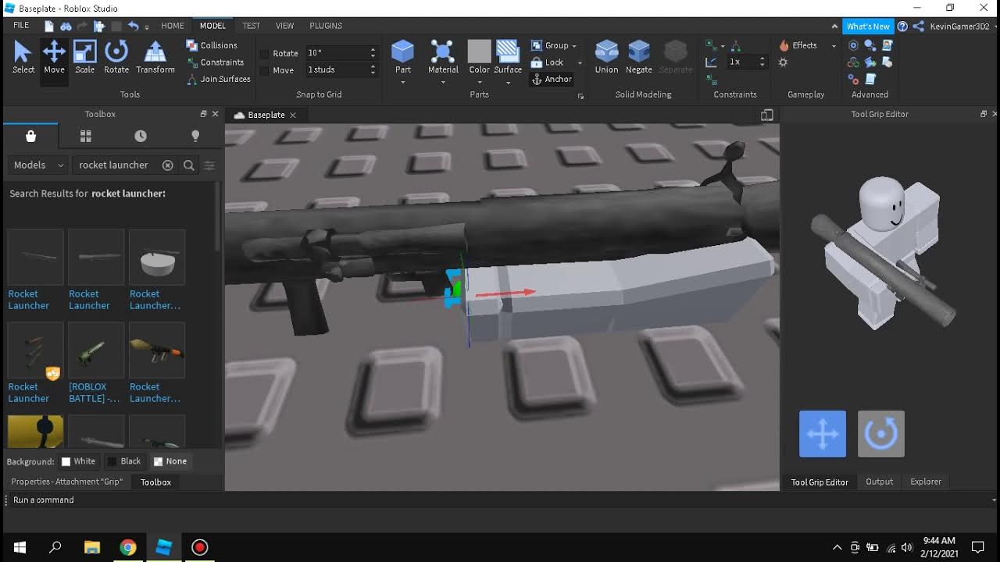
Task: Set background to Black
Action: click(124, 461)
